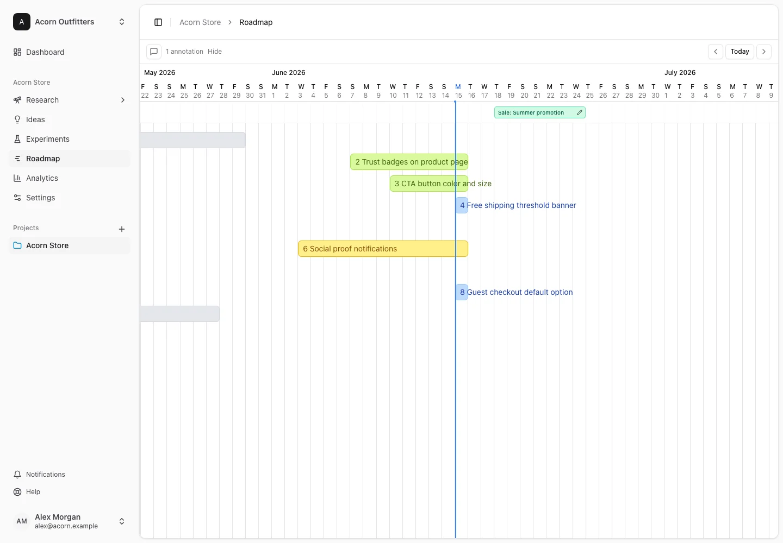The width and height of the screenshot is (783, 543).
Task: Select the Trust badges on product page bar
Action: [409, 162]
